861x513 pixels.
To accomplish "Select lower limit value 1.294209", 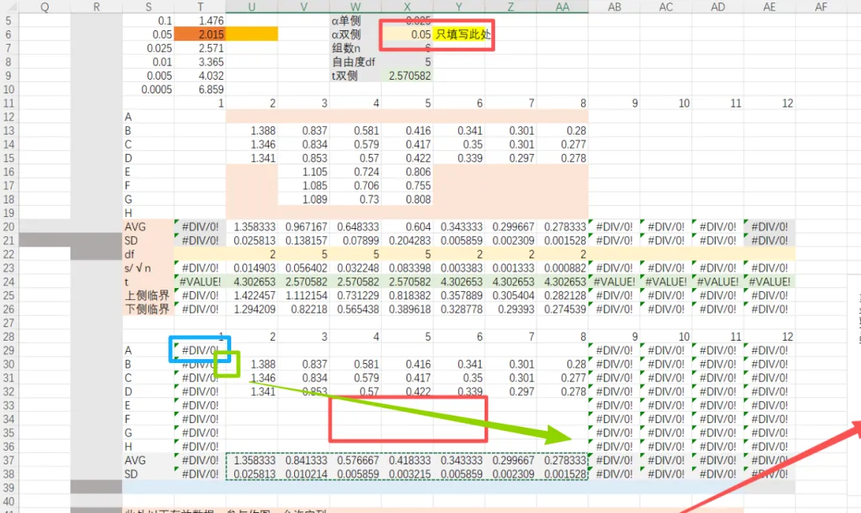I will click(251, 310).
